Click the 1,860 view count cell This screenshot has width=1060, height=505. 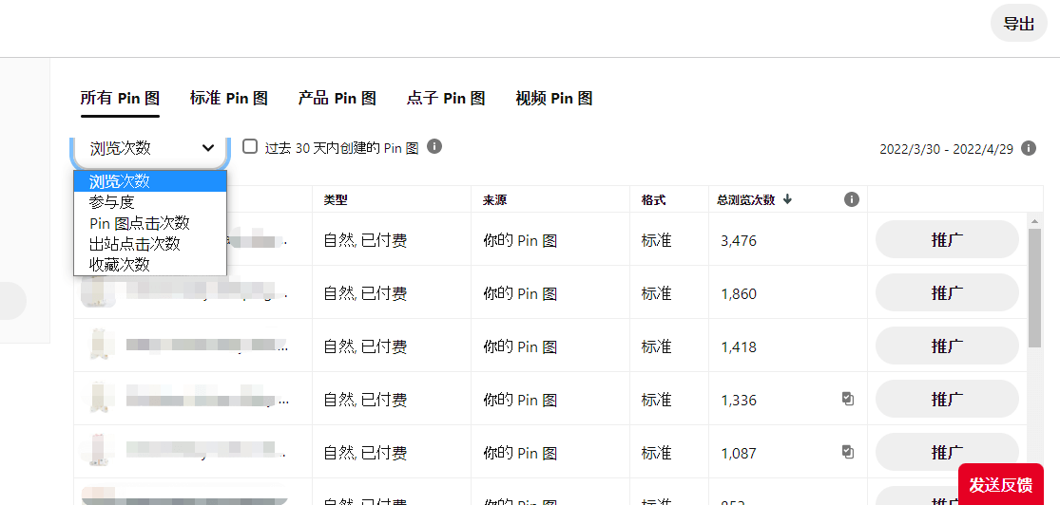coord(739,293)
